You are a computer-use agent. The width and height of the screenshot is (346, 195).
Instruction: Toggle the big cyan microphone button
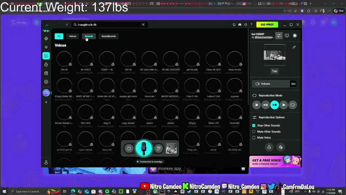pos(144,148)
